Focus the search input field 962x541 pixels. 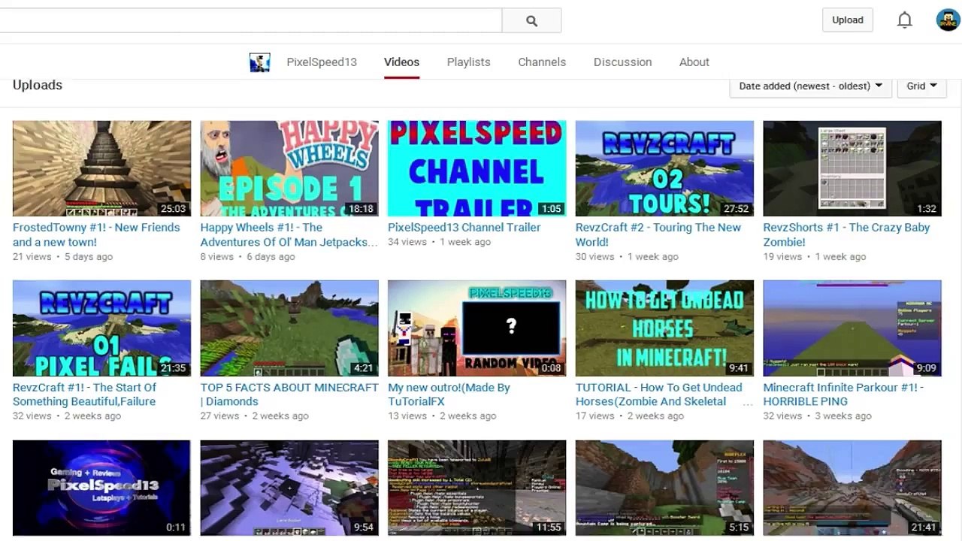250,21
